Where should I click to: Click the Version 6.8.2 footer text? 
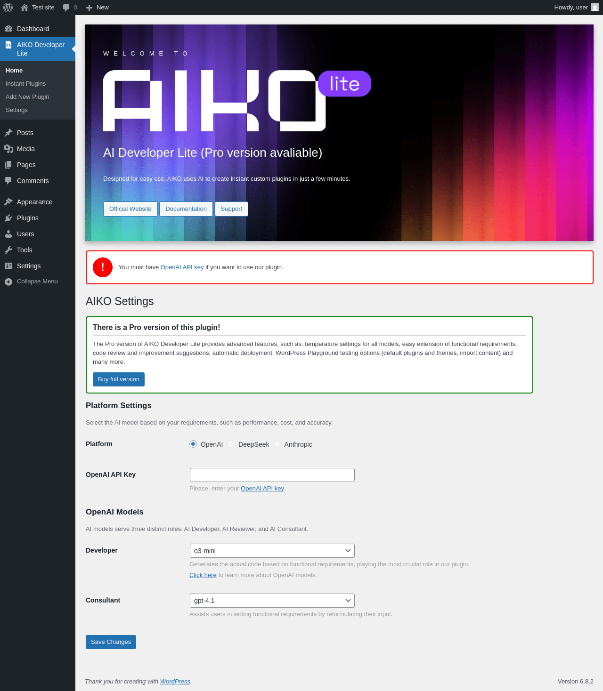click(x=576, y=682)
